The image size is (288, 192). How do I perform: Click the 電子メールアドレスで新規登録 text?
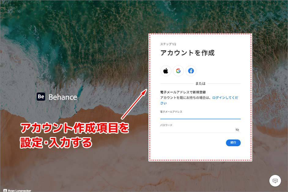tap(183, 92)
